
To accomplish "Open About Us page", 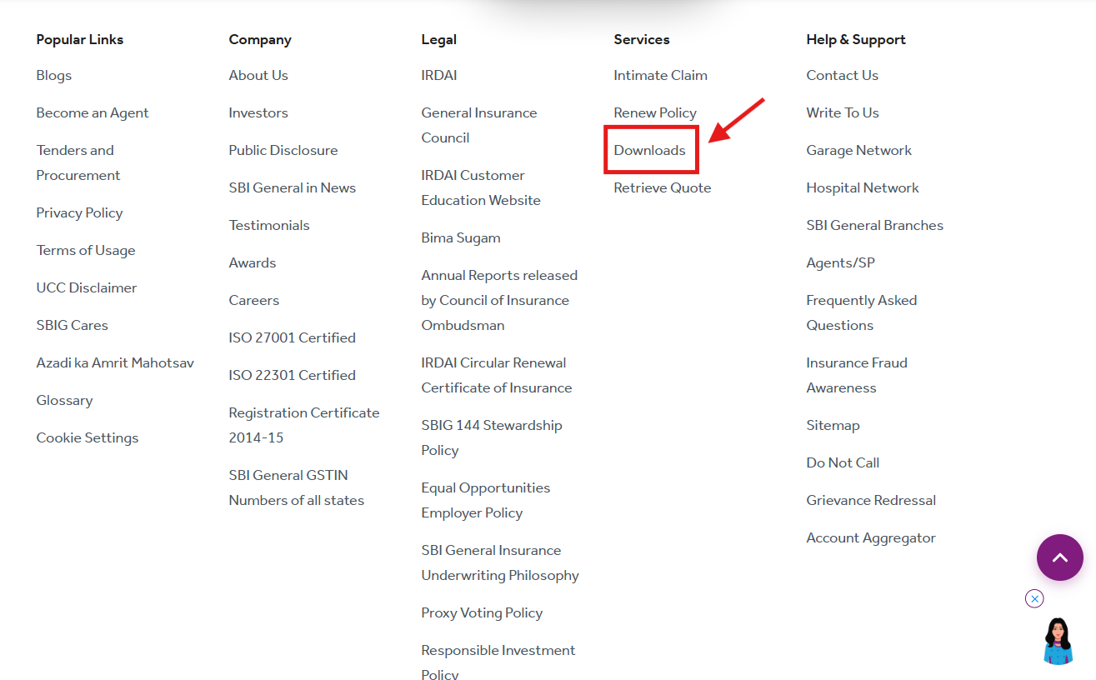I will point(258,75).
